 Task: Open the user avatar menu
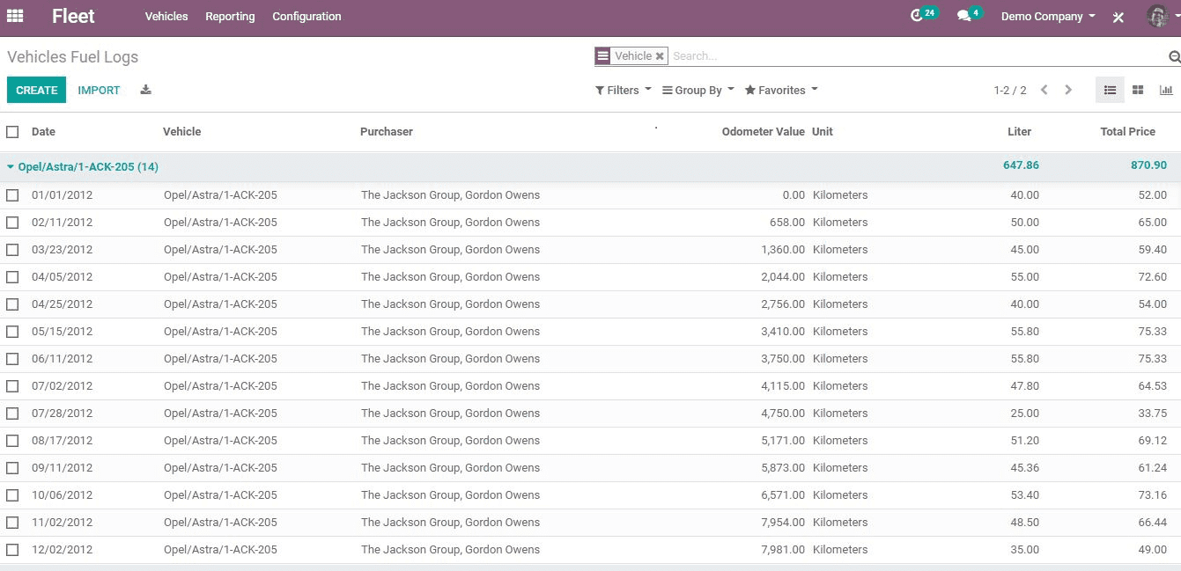[x=1157, y=16]
